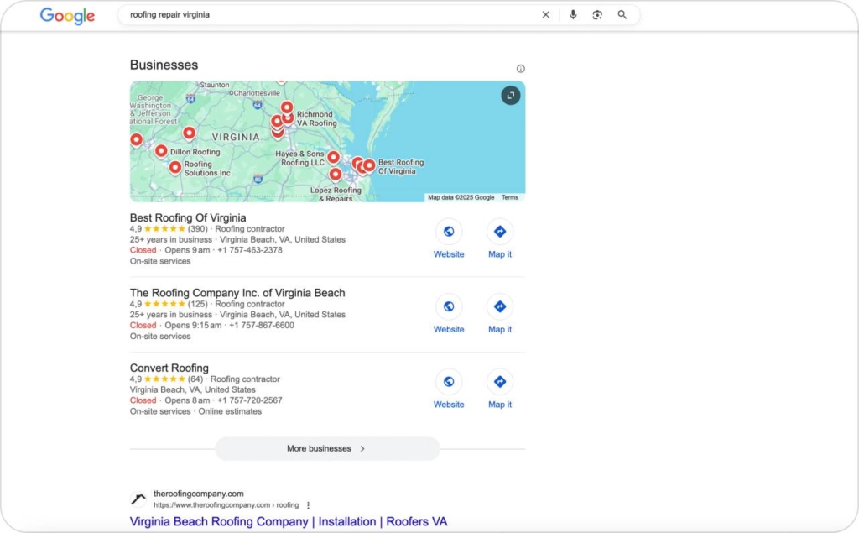Select the Hayes & Sons Roofing LLC pin
The width and height of the screenshot is (859, 533).
(333, 158)
